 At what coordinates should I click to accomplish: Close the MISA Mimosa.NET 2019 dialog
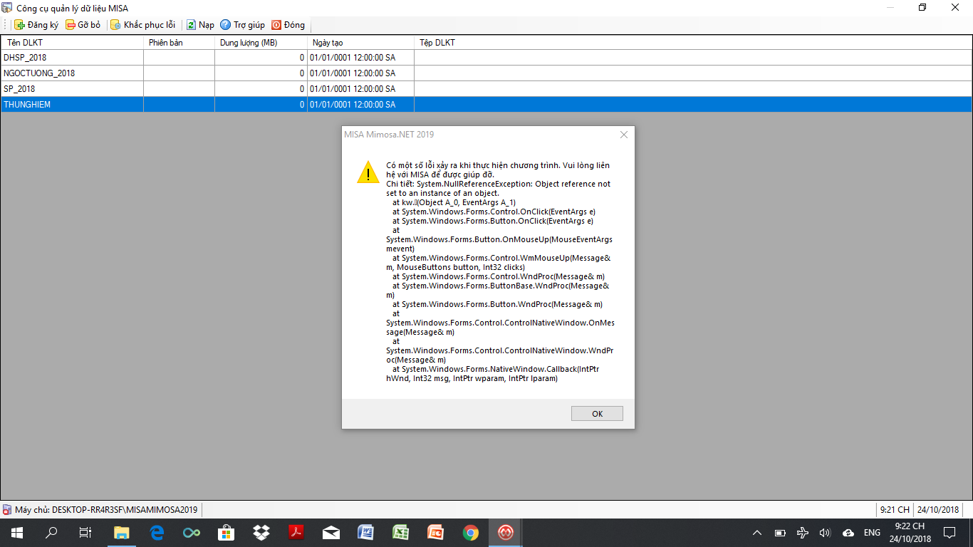(x=623, y=135)
